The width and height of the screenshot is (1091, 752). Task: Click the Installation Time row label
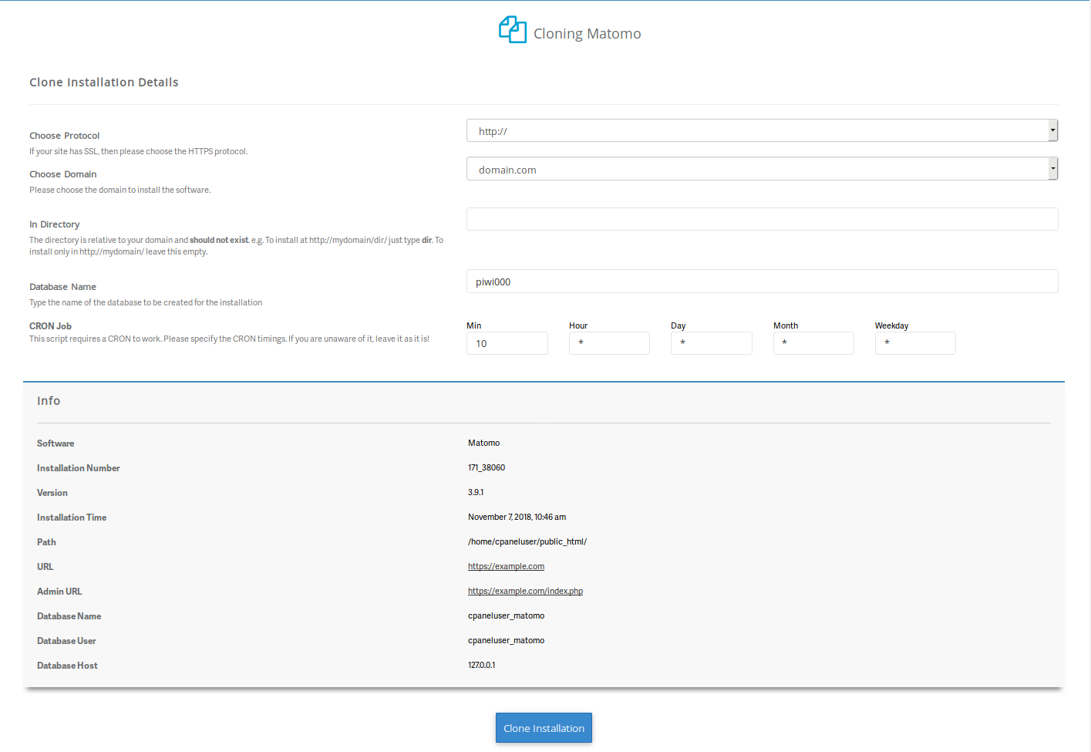[x=72, y=518]
